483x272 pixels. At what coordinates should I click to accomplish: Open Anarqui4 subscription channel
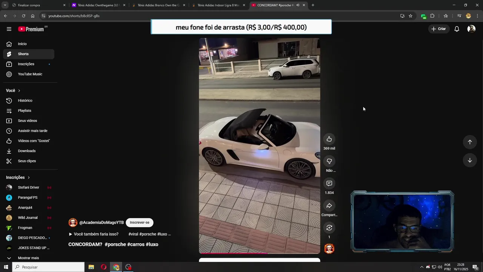[x=29, y=208]
